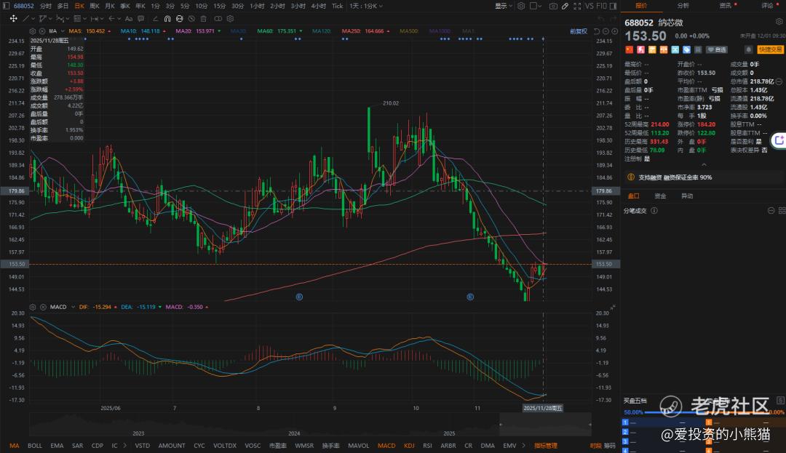
Task: Switch to the 分时 intraday chart
Action: [x=46, y=6]
